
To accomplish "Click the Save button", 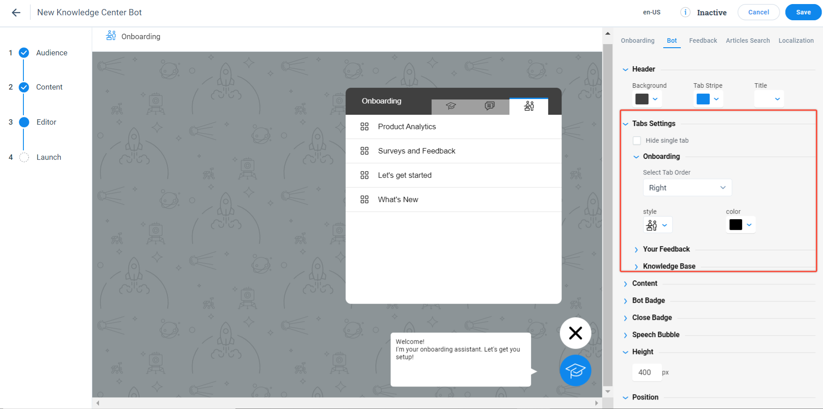I will 803,12.
